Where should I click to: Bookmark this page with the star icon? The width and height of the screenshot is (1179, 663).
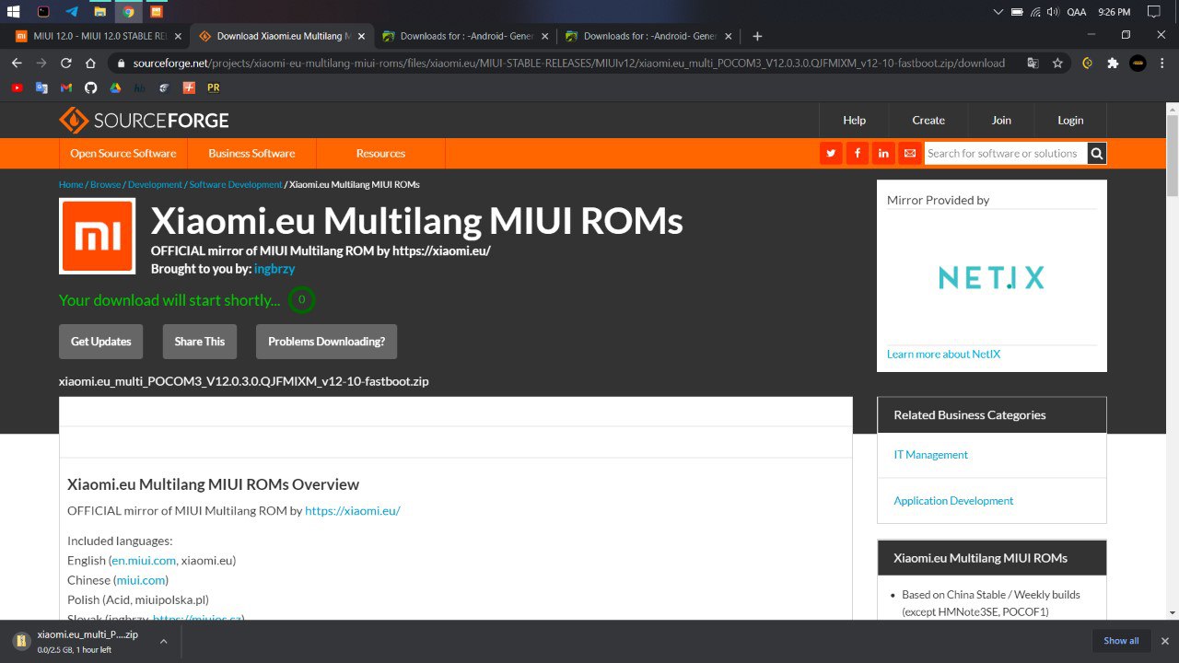(1057, 63)
